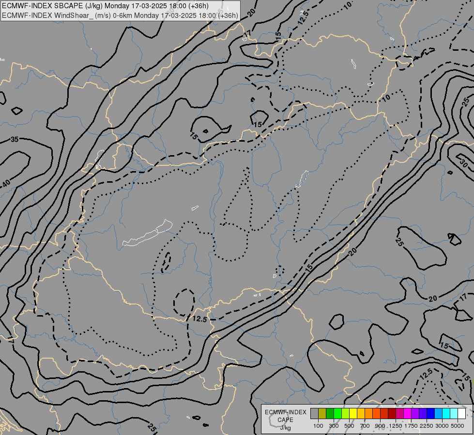Click the ECMWF-INDEX WindShear 0-6km title line
The image size is (474, 435).
point(120,15)
